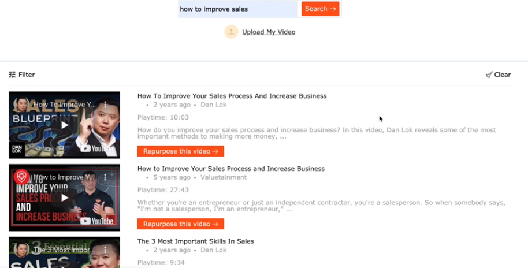
Task: Click Dan Lok channel avatar on first thumbnail
Action: click(x=21, y=105)
